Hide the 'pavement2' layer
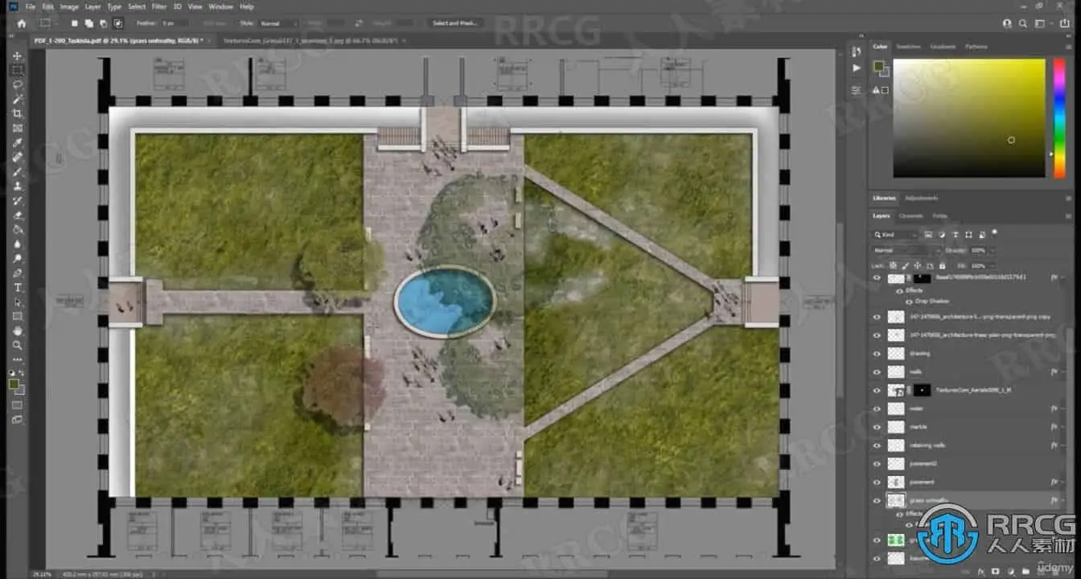Image resolution: width=1081 pixels, height=579 pixels. coord(877,463)
